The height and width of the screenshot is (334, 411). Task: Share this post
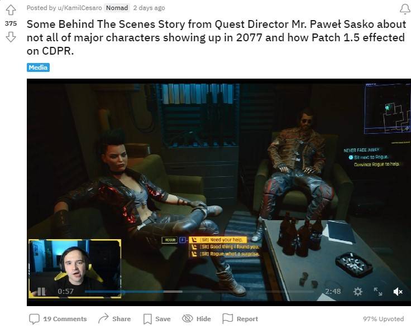pyautogui.click(x=114, y=319)
